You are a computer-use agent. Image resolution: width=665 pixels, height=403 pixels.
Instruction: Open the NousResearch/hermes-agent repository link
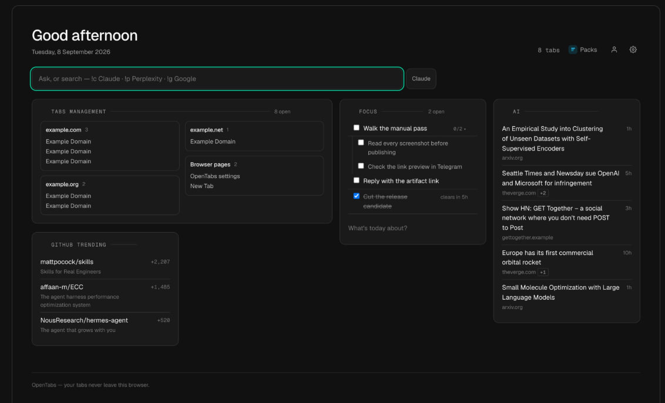pyautogui.click(x=84, y=320)
